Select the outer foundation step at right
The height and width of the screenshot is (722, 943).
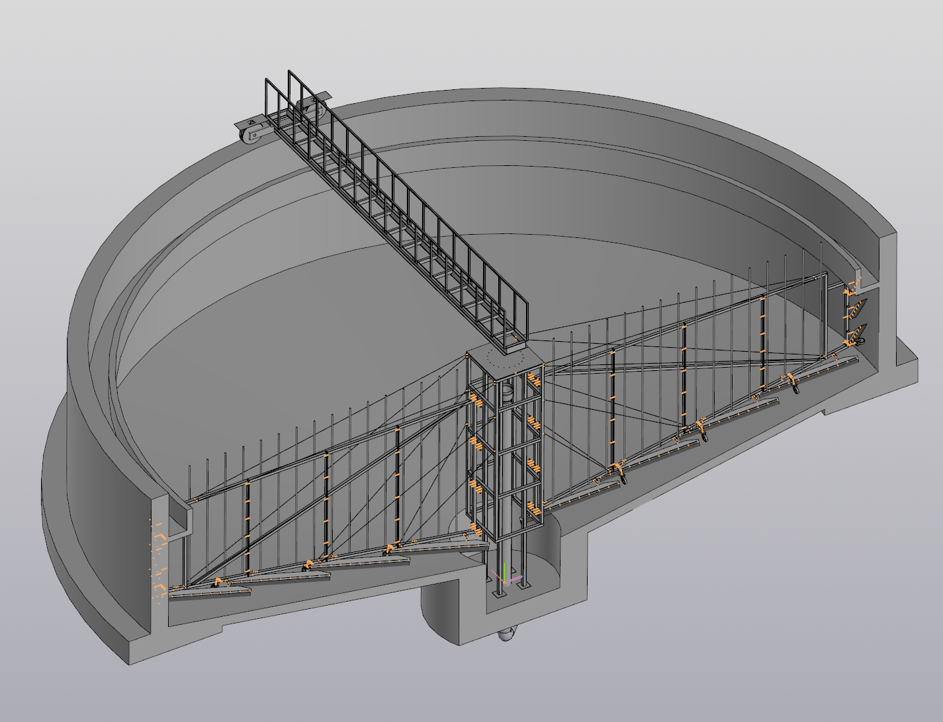click(907, 364)
